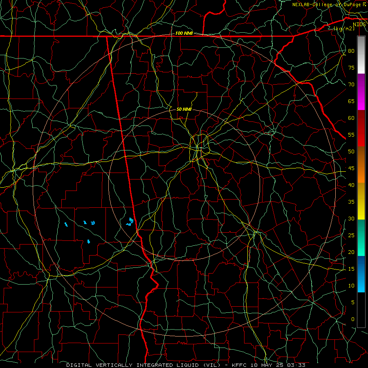Click the color scale value 40
The height and width of the screenshot is (368, 368).
click(351, 185)
